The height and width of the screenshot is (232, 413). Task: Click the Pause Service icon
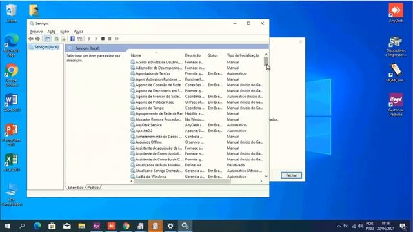[110, 39]
